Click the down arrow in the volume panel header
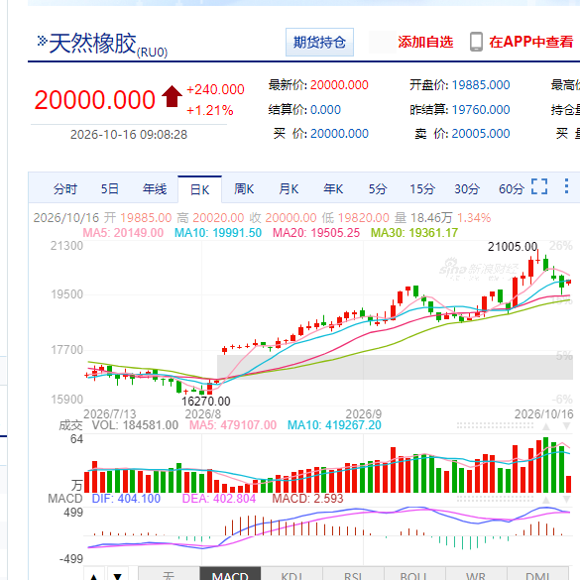Image resolution: width=580 pixels, height=580 pixels. pyautogui.click(x=566, y=426)
